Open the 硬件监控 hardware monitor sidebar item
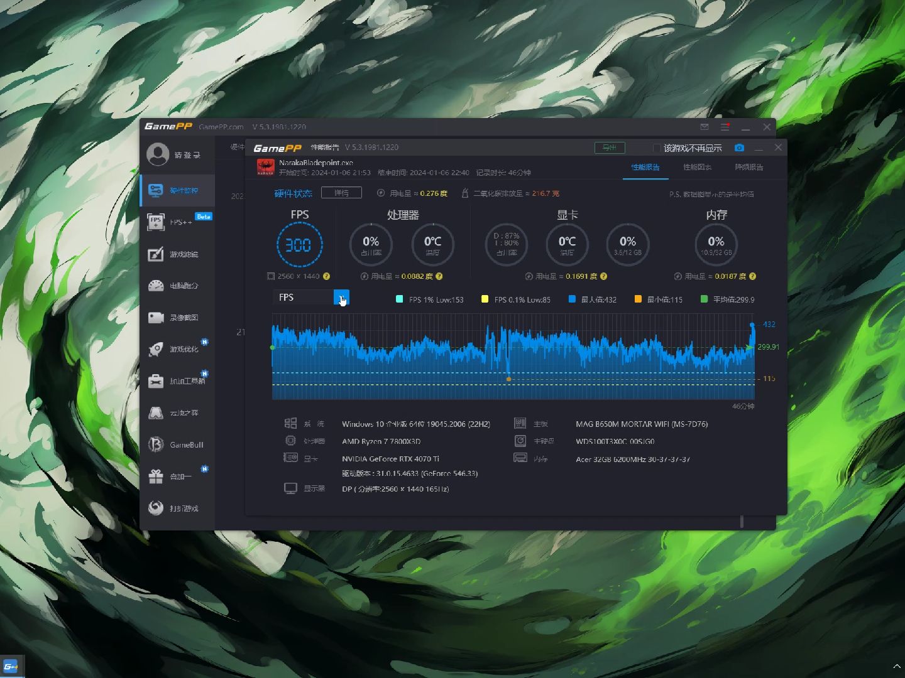The image size is (905, 678). pyautogui.click(x=177, y=190)
